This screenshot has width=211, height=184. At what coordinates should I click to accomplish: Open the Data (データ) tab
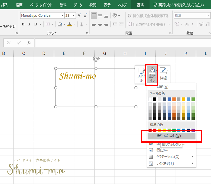[78, 5]
